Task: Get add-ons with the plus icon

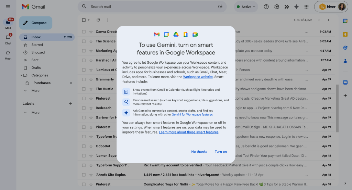Action: click(345, 96)
